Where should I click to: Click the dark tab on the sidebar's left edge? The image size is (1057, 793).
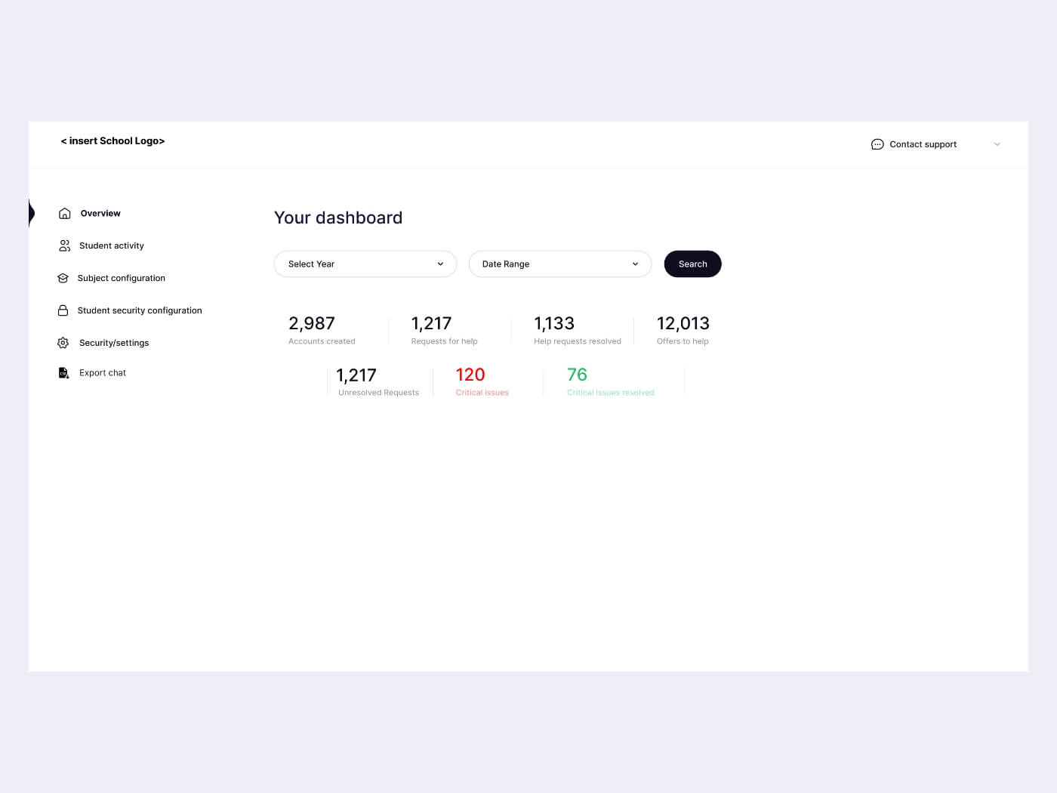(30, 212)
